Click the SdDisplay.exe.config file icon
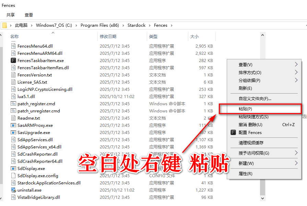 tap(13, 176)
